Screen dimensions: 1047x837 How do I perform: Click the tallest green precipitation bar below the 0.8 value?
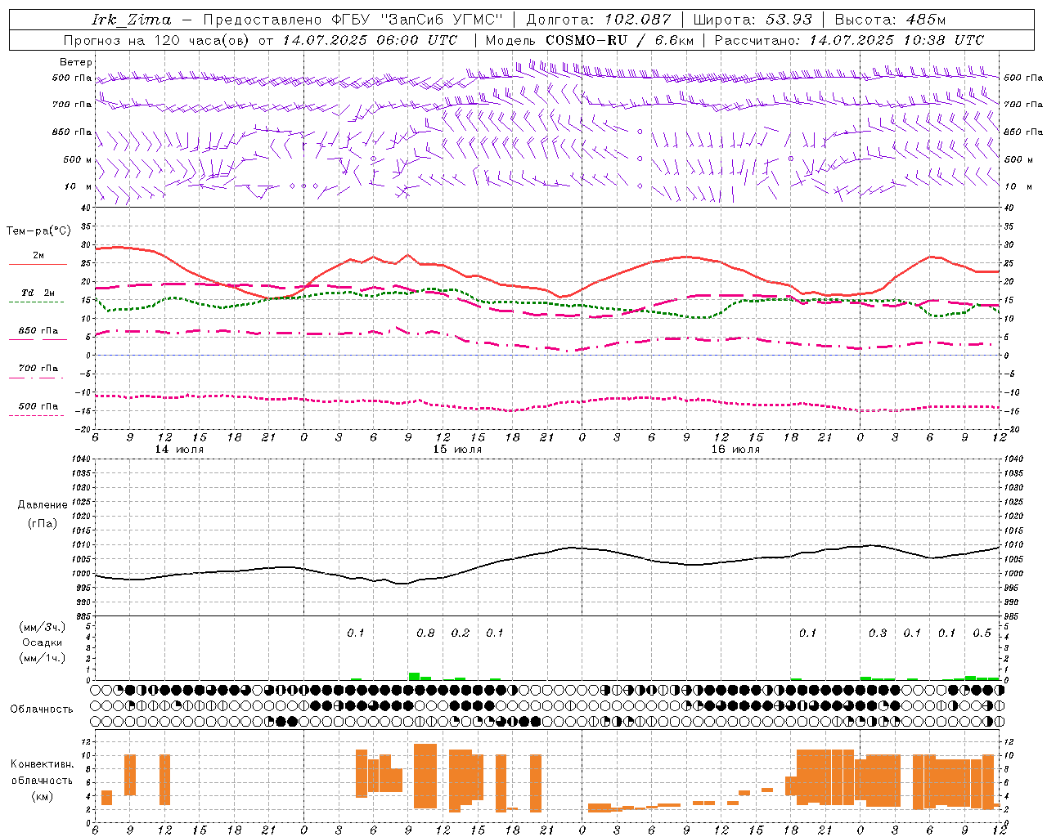tap(414, 676)
